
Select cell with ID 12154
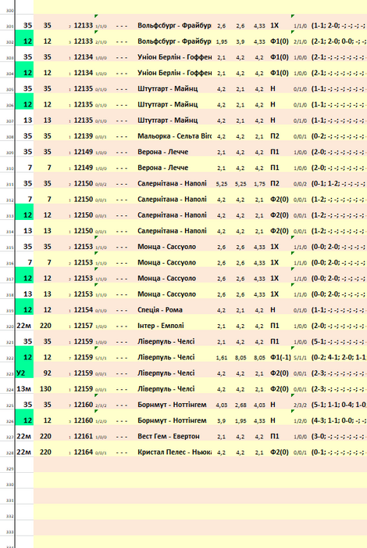(x=84, y=310)
